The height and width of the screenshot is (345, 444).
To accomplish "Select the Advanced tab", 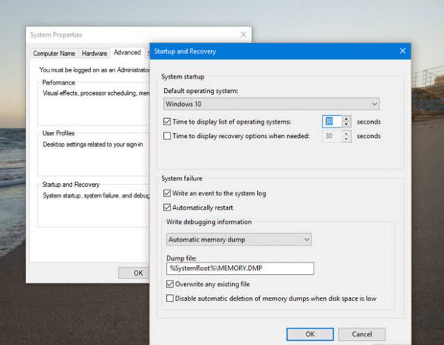I will (127, 53).
